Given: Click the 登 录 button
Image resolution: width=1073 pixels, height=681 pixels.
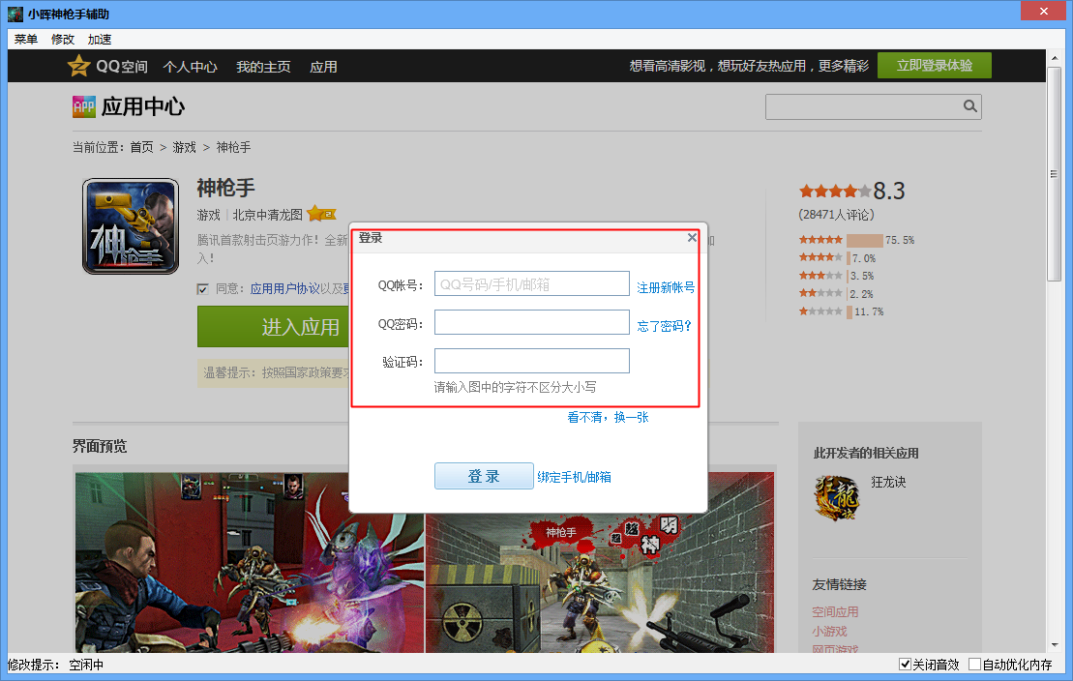Looking at the screenshot, I should [x=484, y=476].
